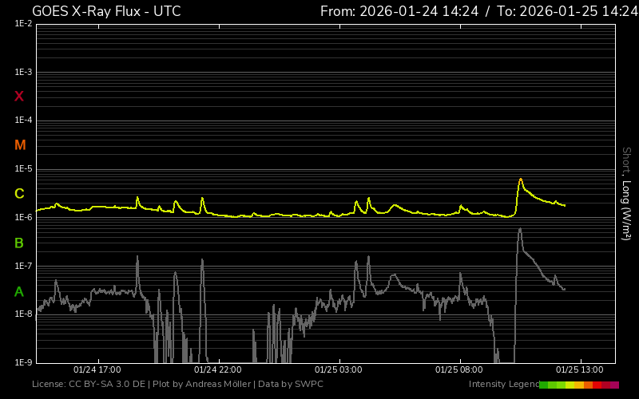Click the magenta last swatch of the intensity legend
639x399 pixels.
pos(614,385)
